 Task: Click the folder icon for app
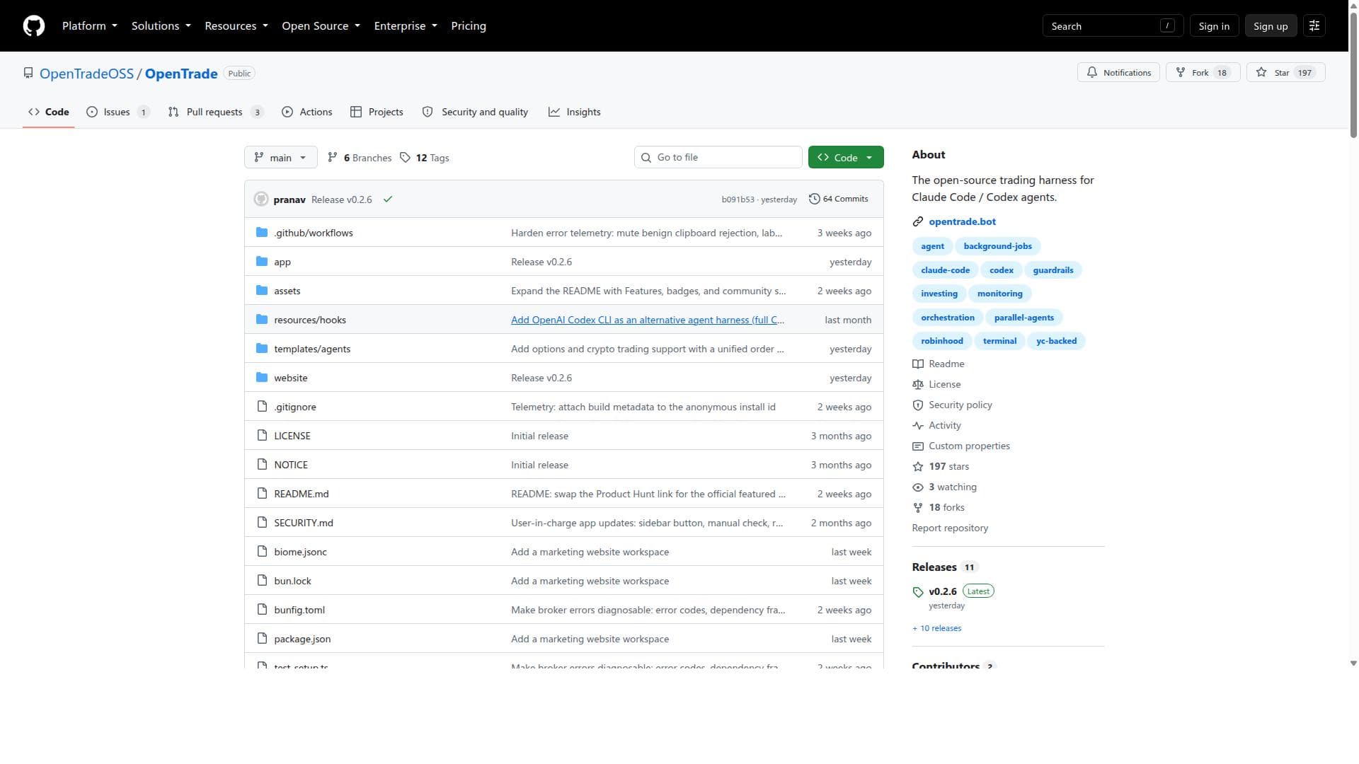(262, 262)
